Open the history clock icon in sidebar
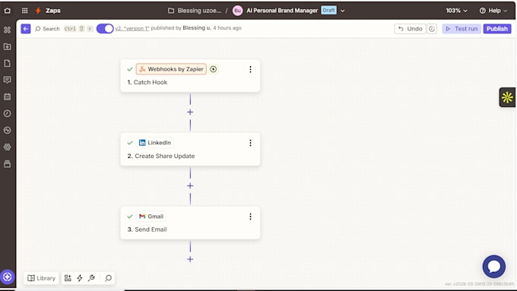 8,113
